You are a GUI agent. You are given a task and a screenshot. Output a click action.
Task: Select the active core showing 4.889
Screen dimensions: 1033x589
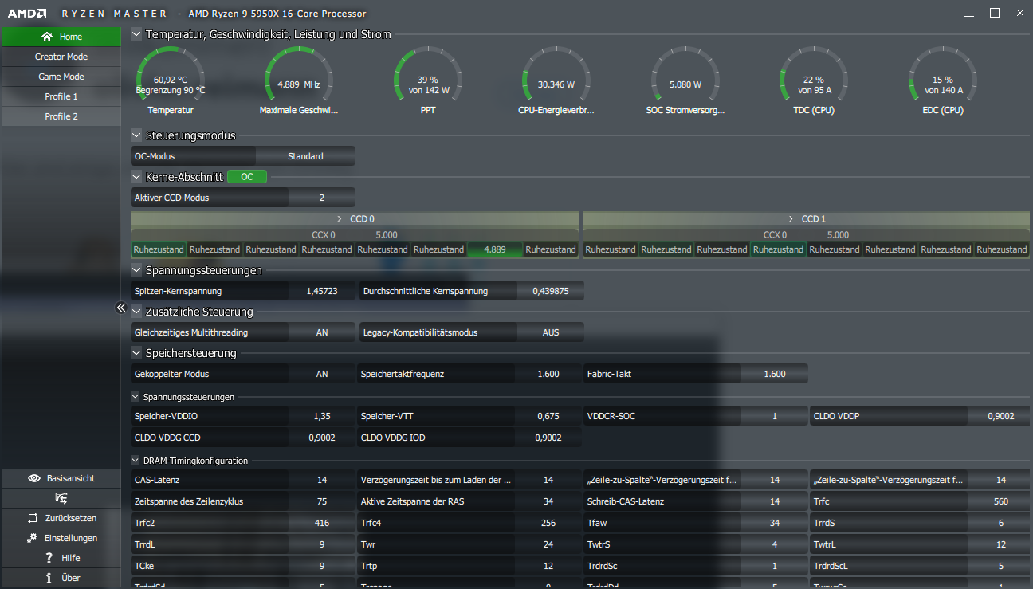pos(495,249)
